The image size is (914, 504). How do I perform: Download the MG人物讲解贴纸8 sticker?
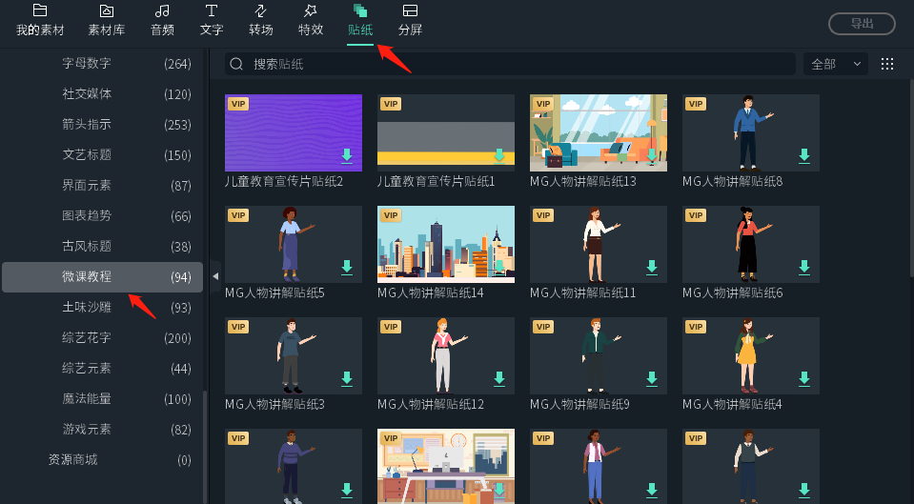pos(804,155)
